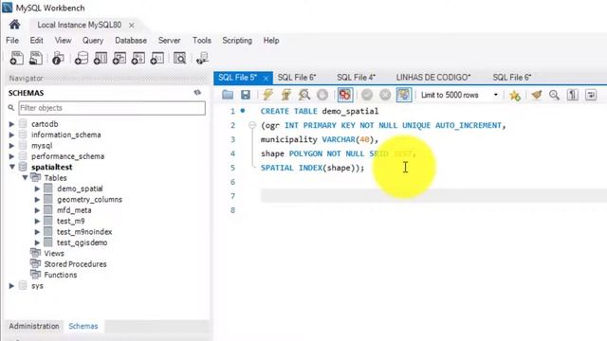The width and height of the screenshot is (607, 341).
Task: Create new function toolbar icon
Action: point(157,58)
